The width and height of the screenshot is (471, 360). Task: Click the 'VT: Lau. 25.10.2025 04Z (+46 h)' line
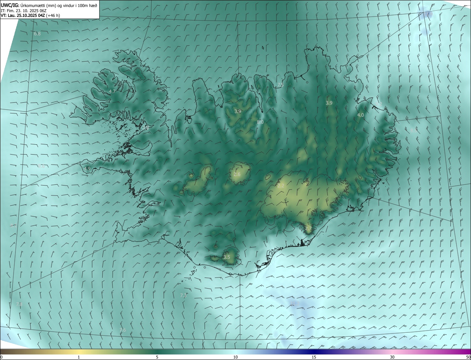tap(31, 15)
